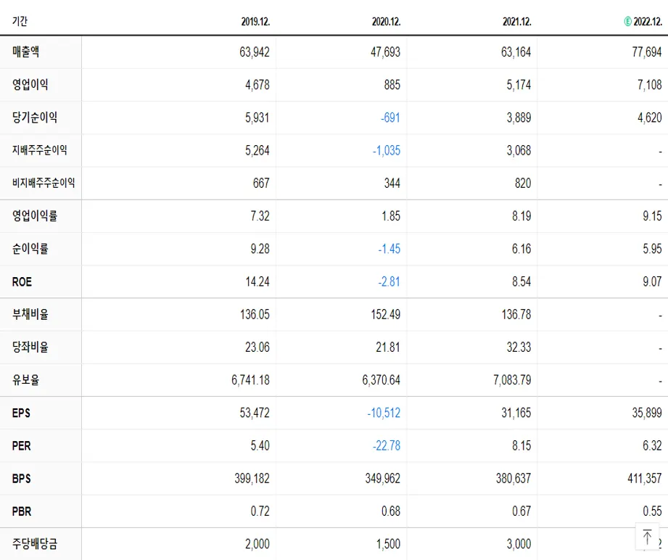Select negative EPS -10,512
This screenshot has width=668, height=560.
click(x=384, y=413)
